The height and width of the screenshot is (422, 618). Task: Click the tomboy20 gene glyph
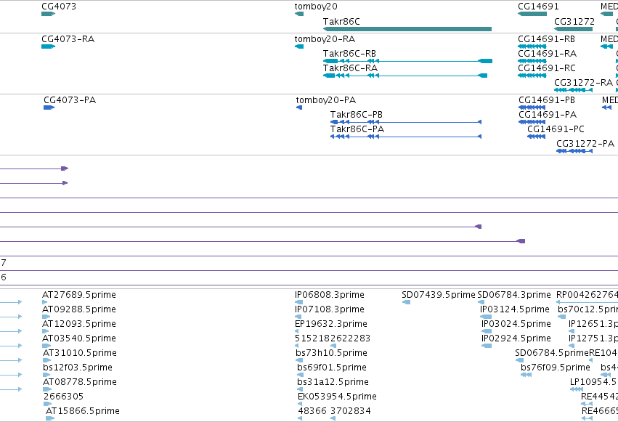299,14
